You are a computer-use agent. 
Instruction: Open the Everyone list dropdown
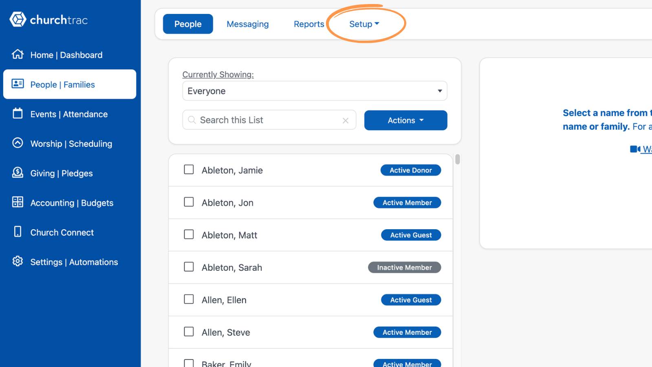pos(315,91)
